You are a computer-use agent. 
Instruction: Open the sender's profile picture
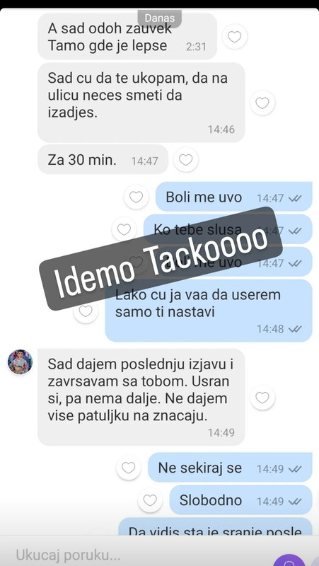[x=21, y=362]
